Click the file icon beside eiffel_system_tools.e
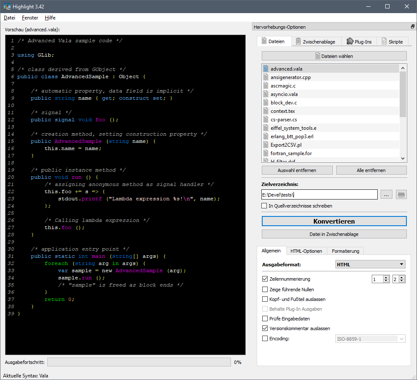417x380 pixels. click(266, 128)
